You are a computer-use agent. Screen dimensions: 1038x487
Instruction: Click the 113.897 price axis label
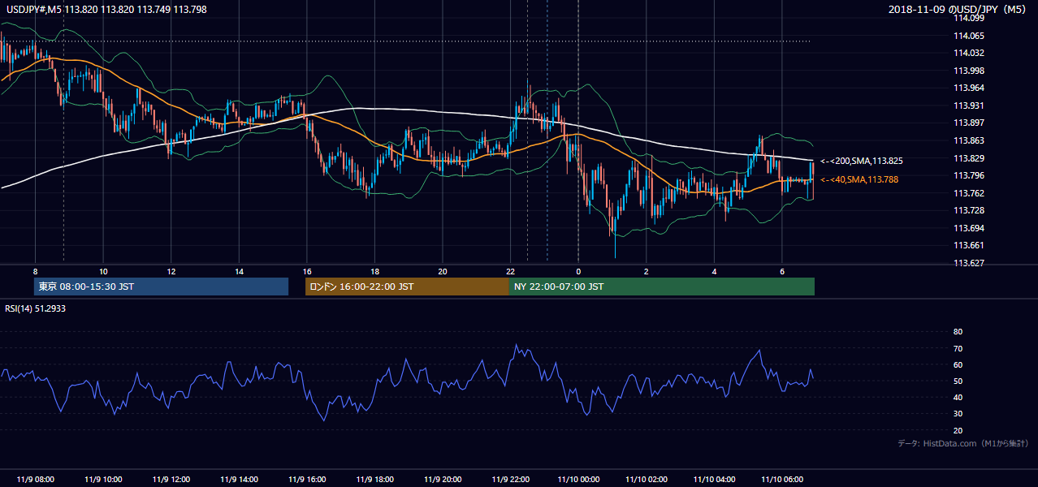(969, 123)
